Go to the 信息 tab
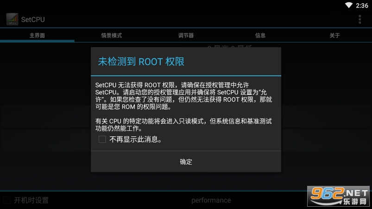The image size is (372, 209). 260,36
